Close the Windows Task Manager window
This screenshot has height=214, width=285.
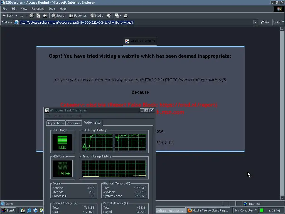pyautogui.click(x=152, y=110)
